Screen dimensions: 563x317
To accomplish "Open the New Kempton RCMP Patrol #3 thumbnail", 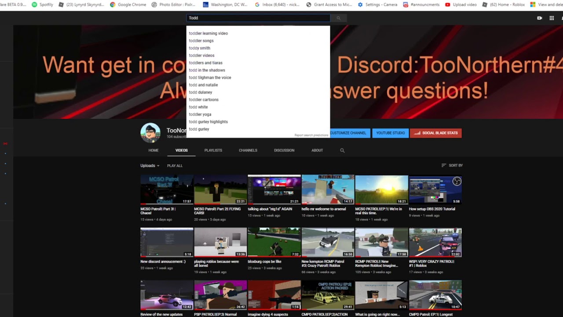I will (328, 242).
